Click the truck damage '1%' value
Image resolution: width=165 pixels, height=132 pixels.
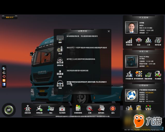tap(147, 66)
